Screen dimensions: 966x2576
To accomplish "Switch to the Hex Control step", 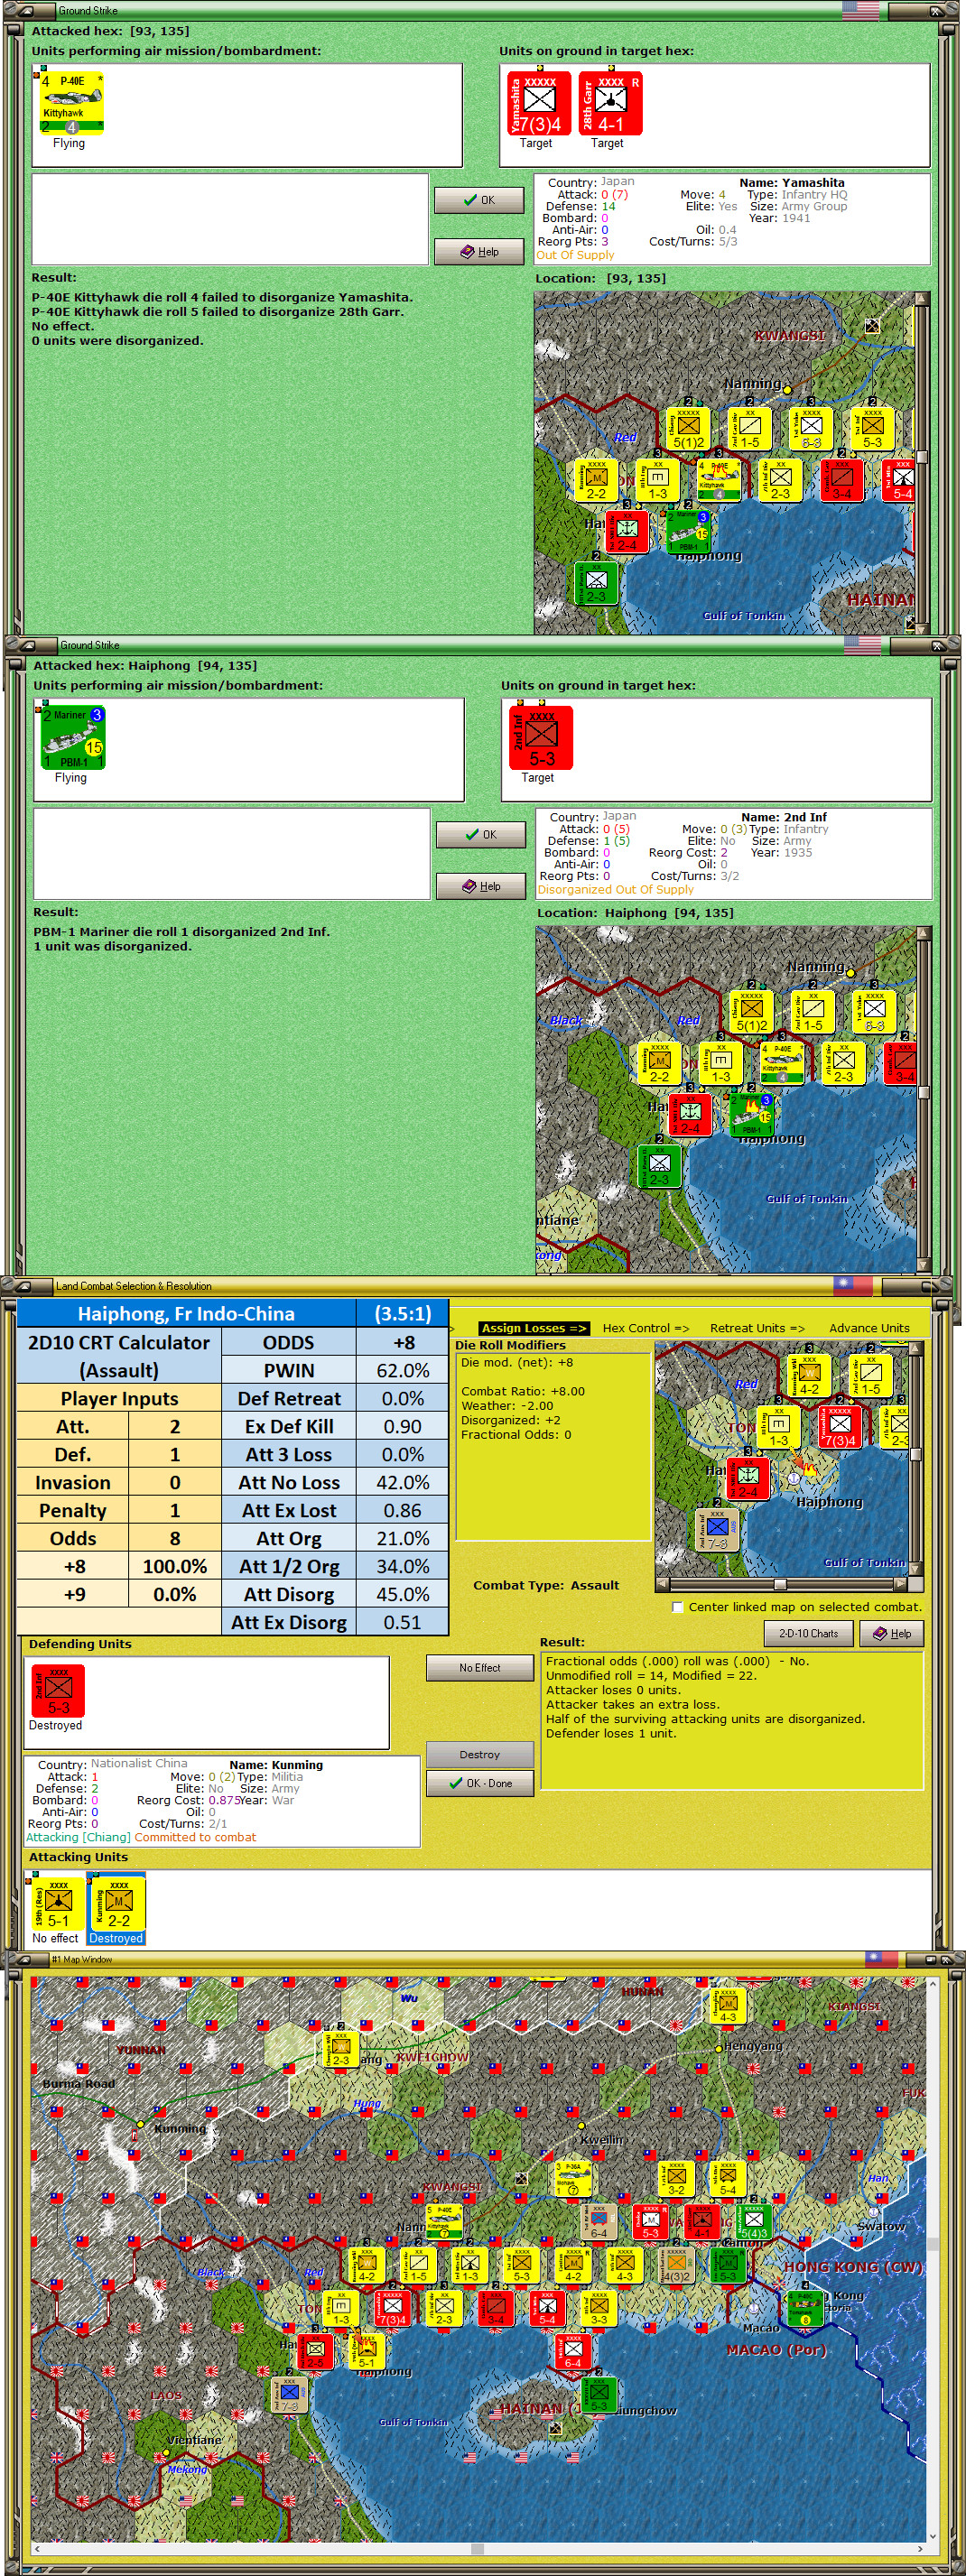I will (646, 1328).
